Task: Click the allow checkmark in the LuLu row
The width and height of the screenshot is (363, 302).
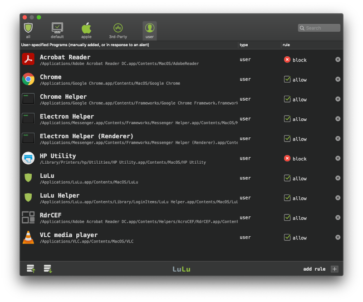Action: (287, 178)
